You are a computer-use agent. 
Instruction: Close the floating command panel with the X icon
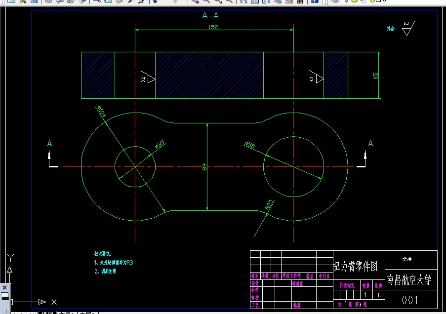5,287
